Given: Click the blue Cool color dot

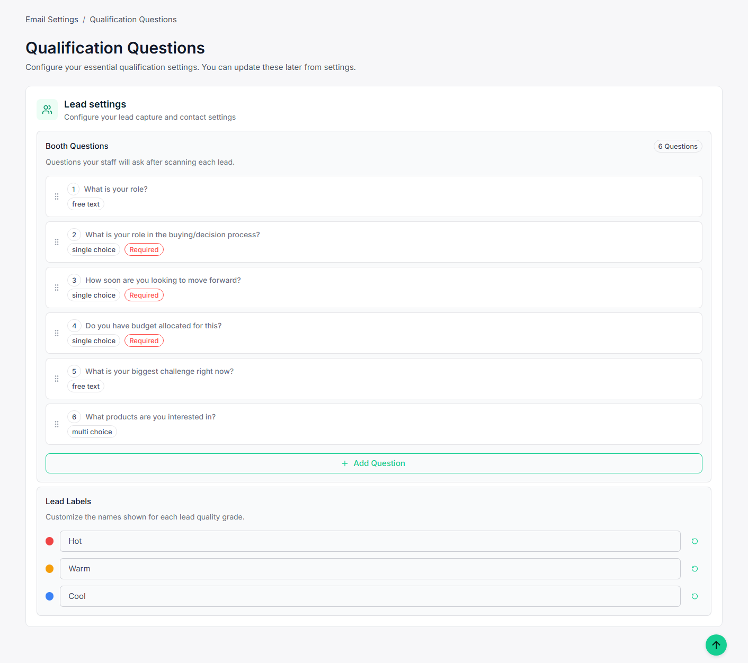Looking at the screenshot, I should [50, 596].
